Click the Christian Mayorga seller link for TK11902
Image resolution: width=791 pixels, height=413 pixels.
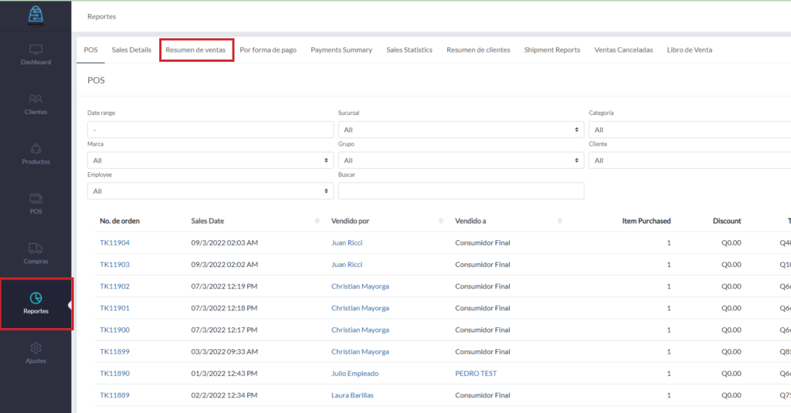click(x=359, y=286)
